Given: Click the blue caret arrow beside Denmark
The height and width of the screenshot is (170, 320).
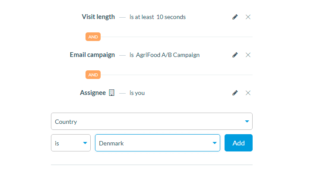Looking at the screenshot, I should pos(215,143).
